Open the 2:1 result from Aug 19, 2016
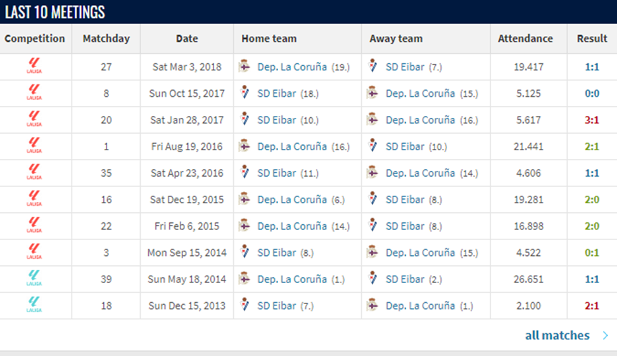The width and height of the screenshot is (617, 356). [x=592, y=146]
